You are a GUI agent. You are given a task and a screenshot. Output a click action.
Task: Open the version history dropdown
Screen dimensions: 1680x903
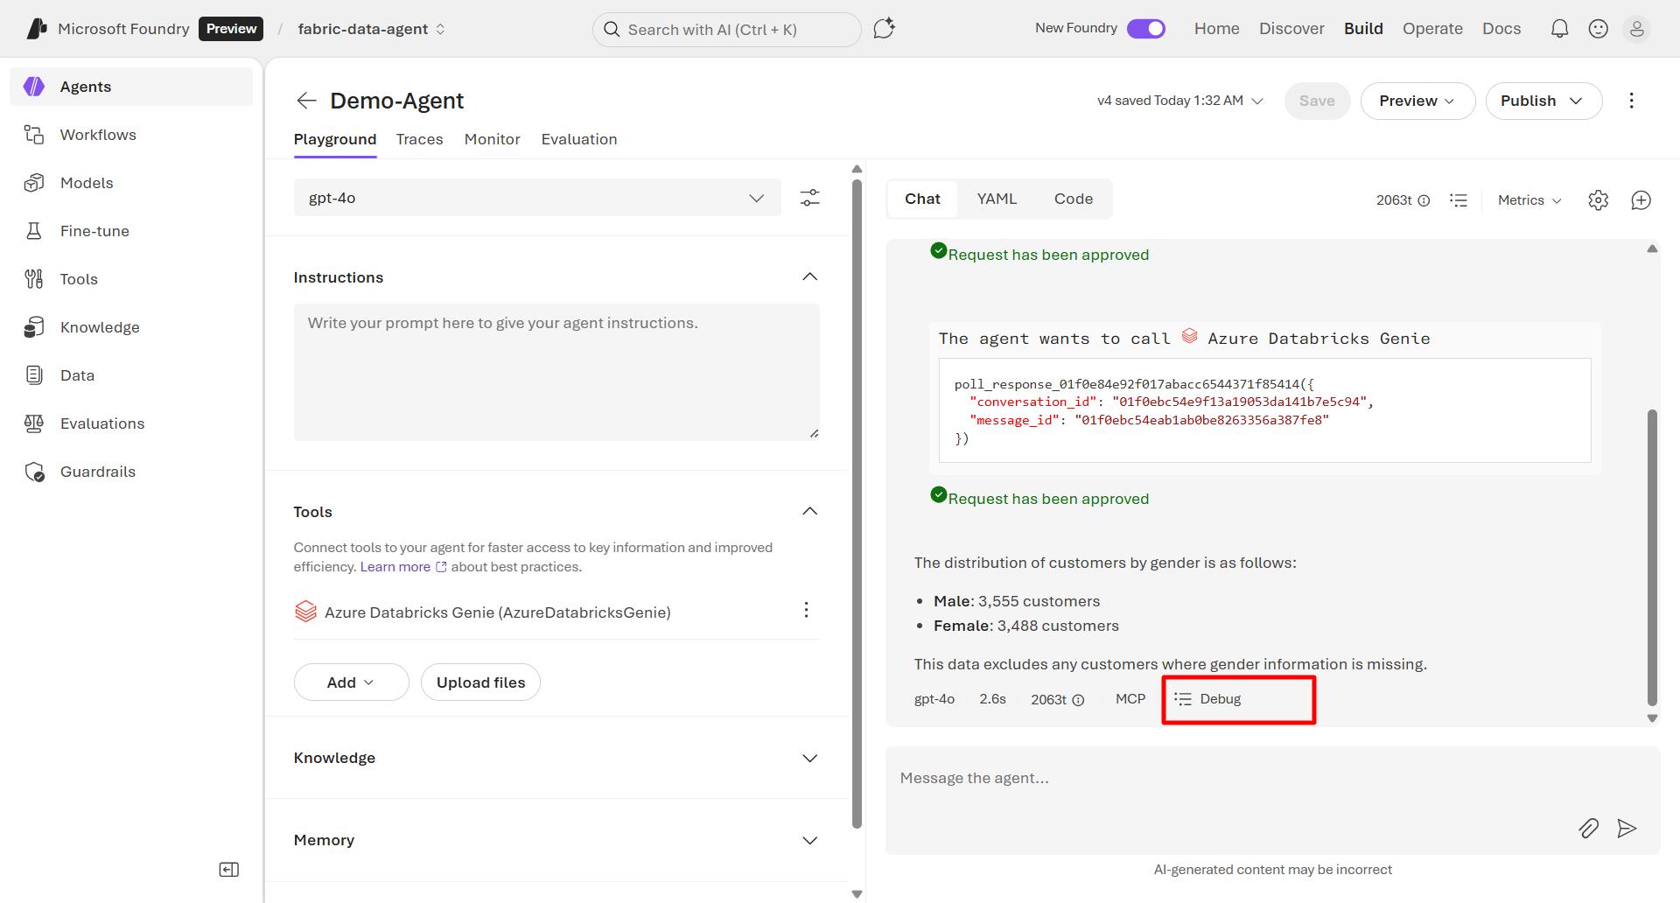(1179, 101)
